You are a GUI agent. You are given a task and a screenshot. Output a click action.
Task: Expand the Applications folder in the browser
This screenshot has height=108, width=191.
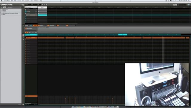tap(1, 9)
